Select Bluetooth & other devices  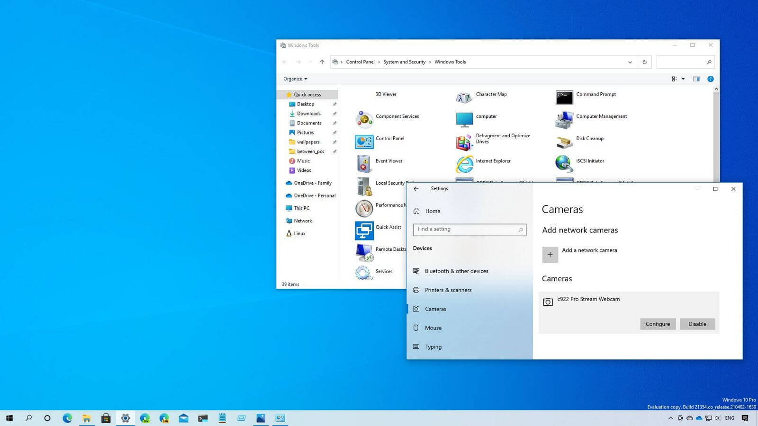click(456, 271)
